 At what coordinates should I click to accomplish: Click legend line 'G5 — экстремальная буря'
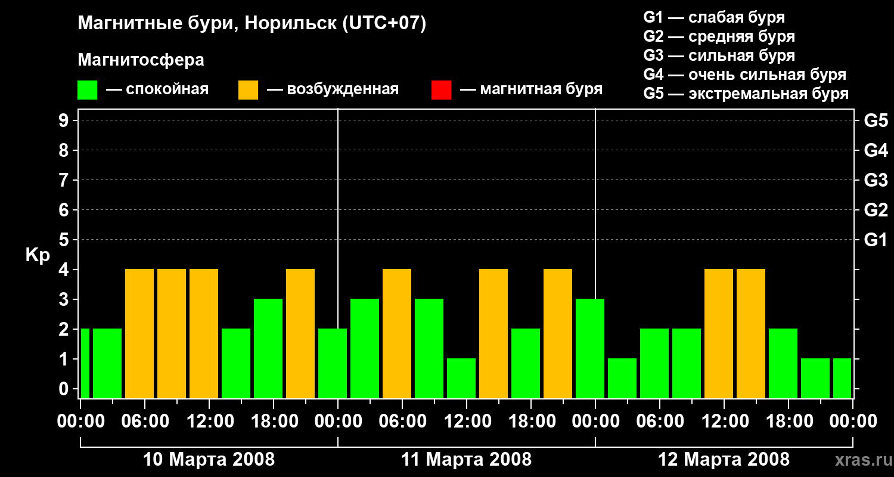746,94
